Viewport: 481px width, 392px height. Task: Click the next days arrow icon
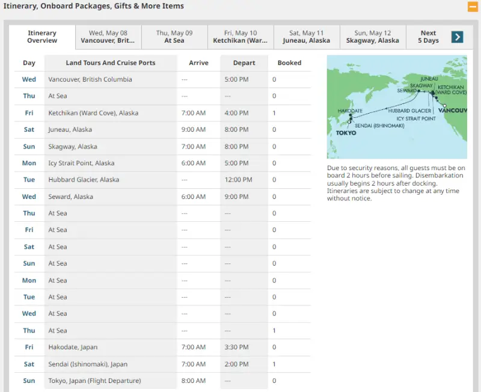point(457,37)
